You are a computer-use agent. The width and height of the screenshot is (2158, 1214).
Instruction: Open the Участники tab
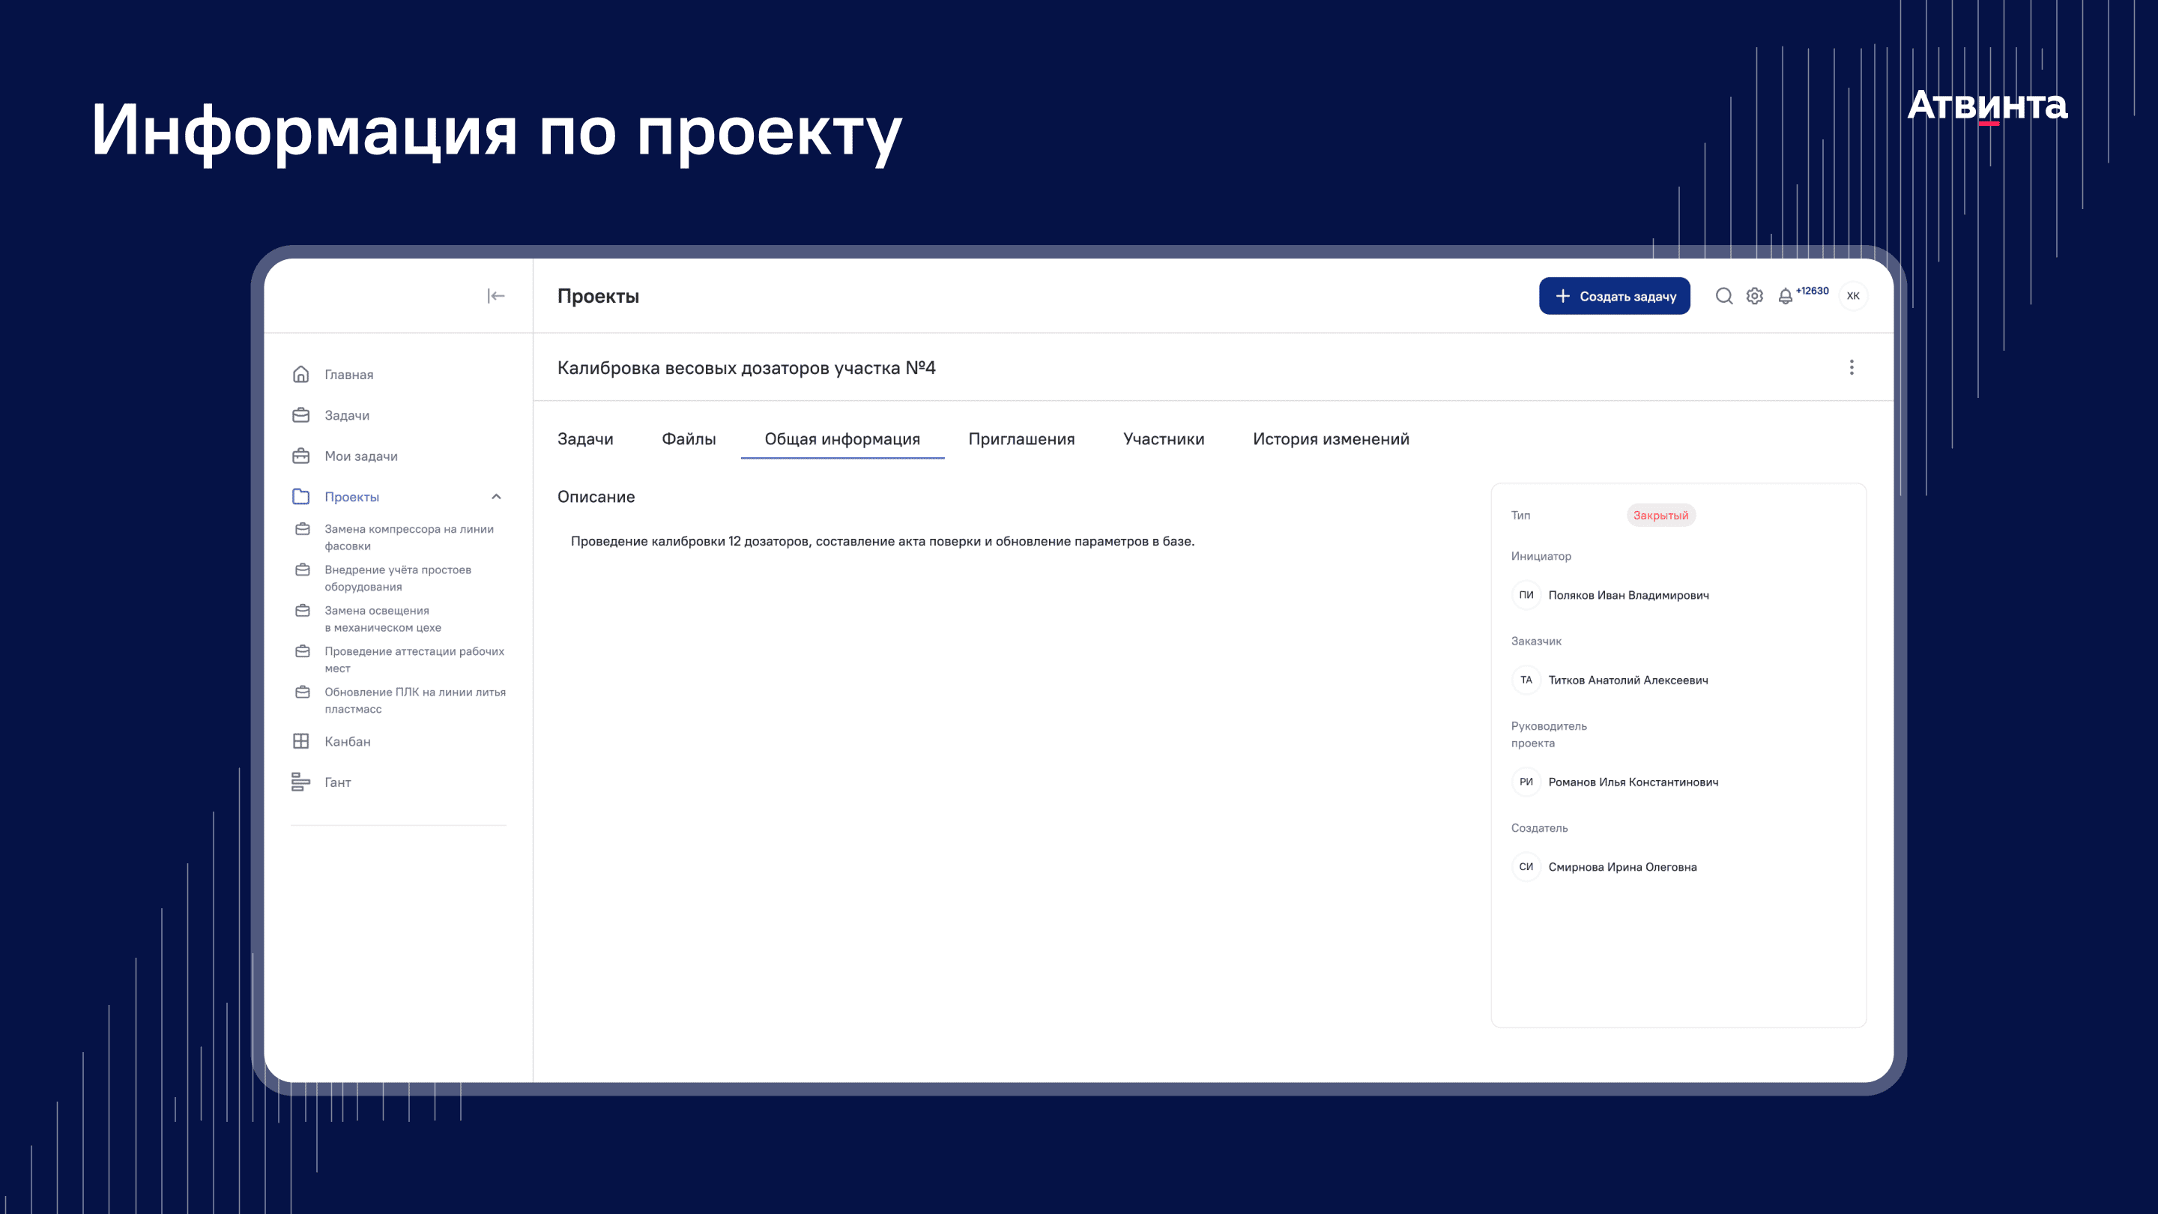click(x=1163, y=439)
